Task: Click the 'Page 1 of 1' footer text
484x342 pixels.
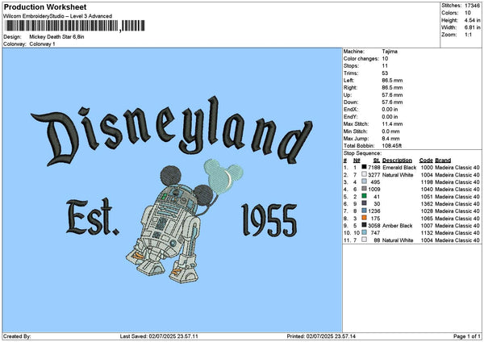Action: pos(467,336)
